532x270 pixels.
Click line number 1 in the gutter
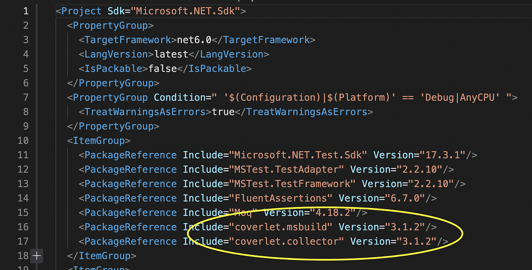(x=25, y=11)
